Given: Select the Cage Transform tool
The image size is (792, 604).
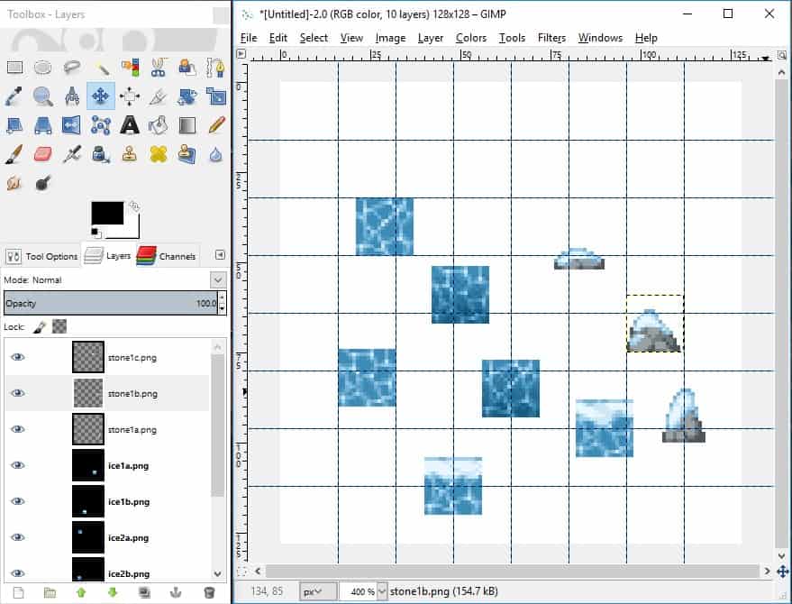Looking at the screenshot, I should pos(101,124).
